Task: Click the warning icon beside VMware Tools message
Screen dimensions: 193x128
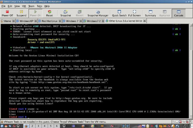Action: point(2,122)
